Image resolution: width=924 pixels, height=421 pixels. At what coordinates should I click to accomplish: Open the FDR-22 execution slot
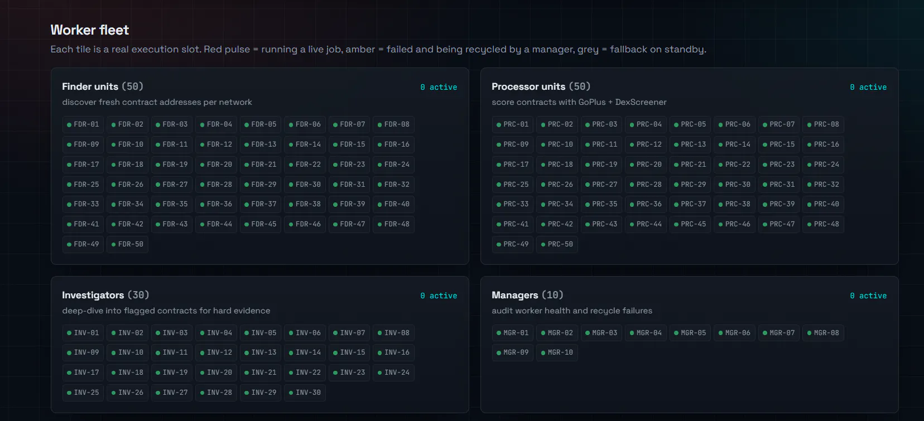(x=305, y=164)
